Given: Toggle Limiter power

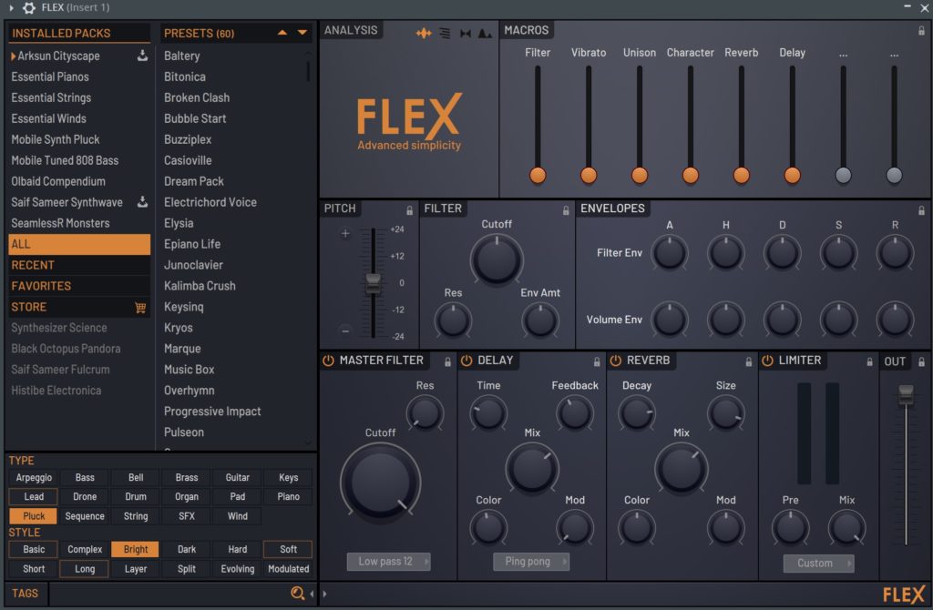Looking at the screenshot, I should (767, 361).
